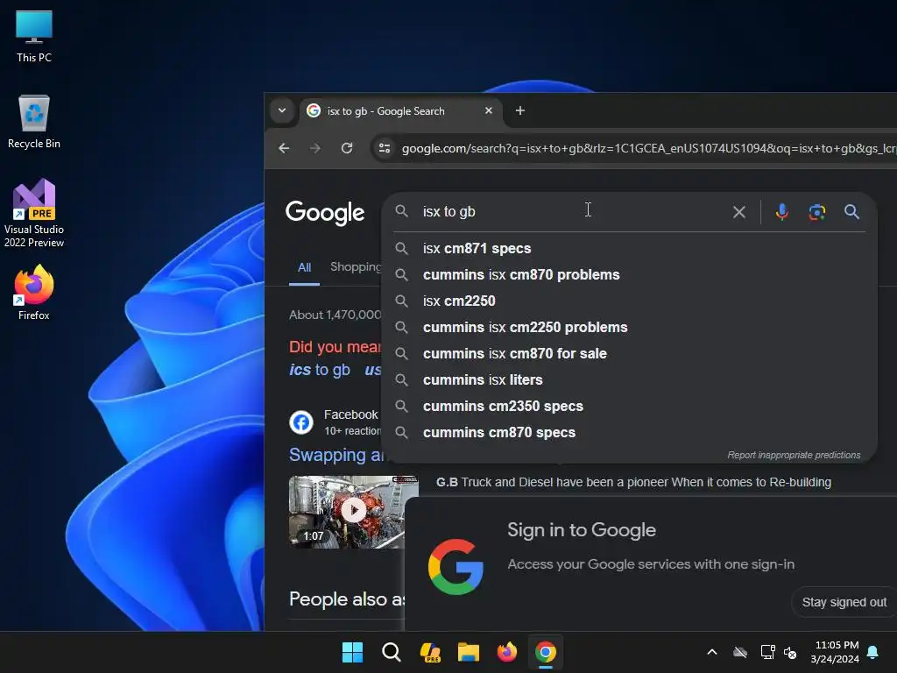Submit search with blue magnifier icon
The image size is (897, 673).
click(x=851, y=212)
